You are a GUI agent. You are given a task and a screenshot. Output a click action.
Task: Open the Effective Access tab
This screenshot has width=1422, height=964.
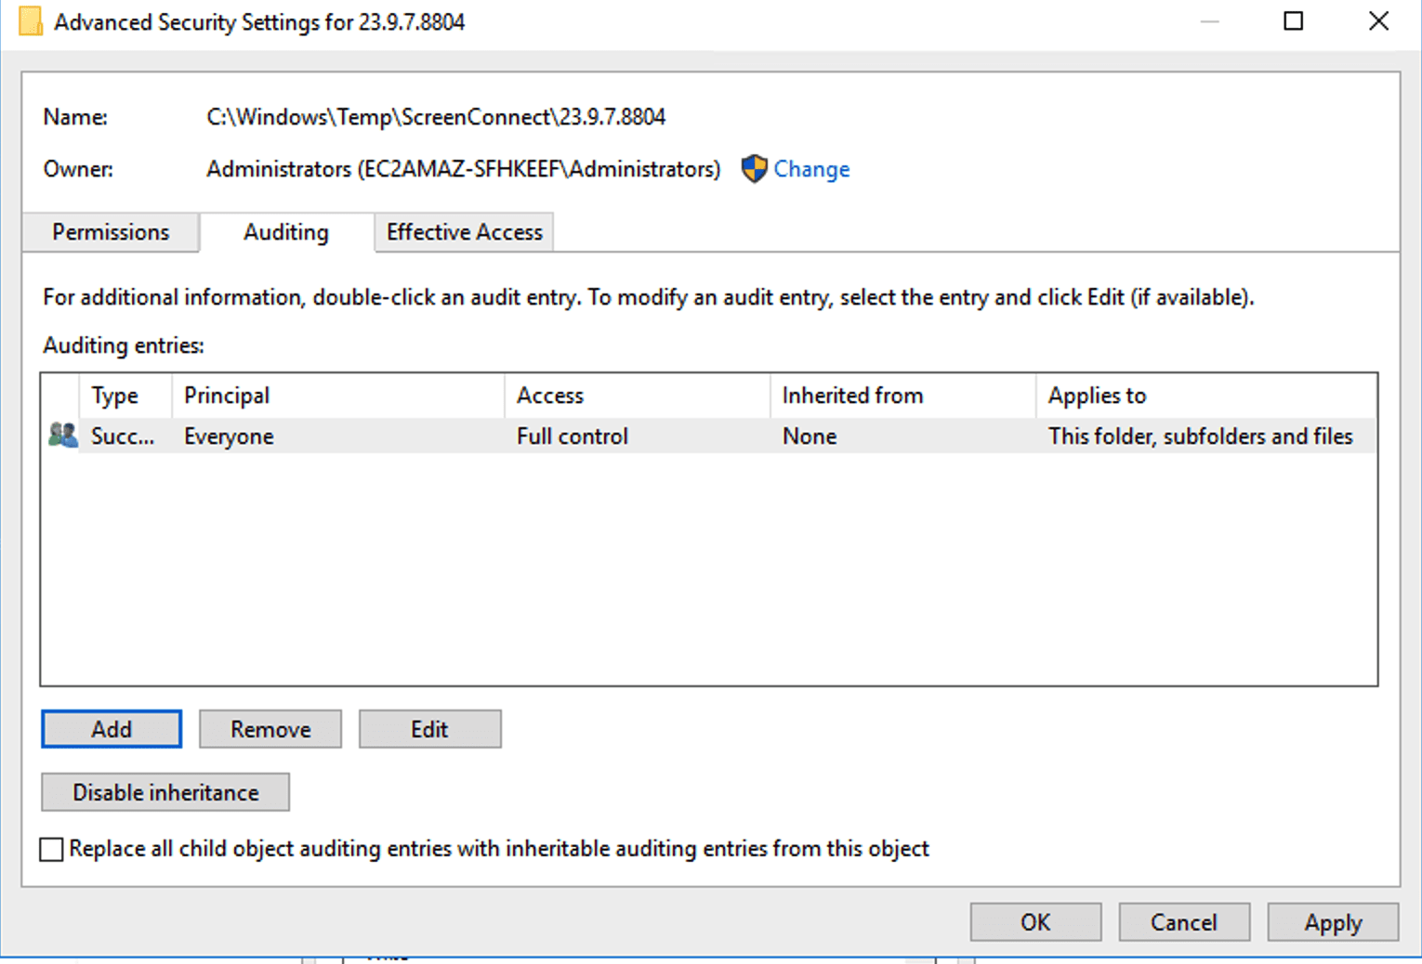tap(464, 232)
